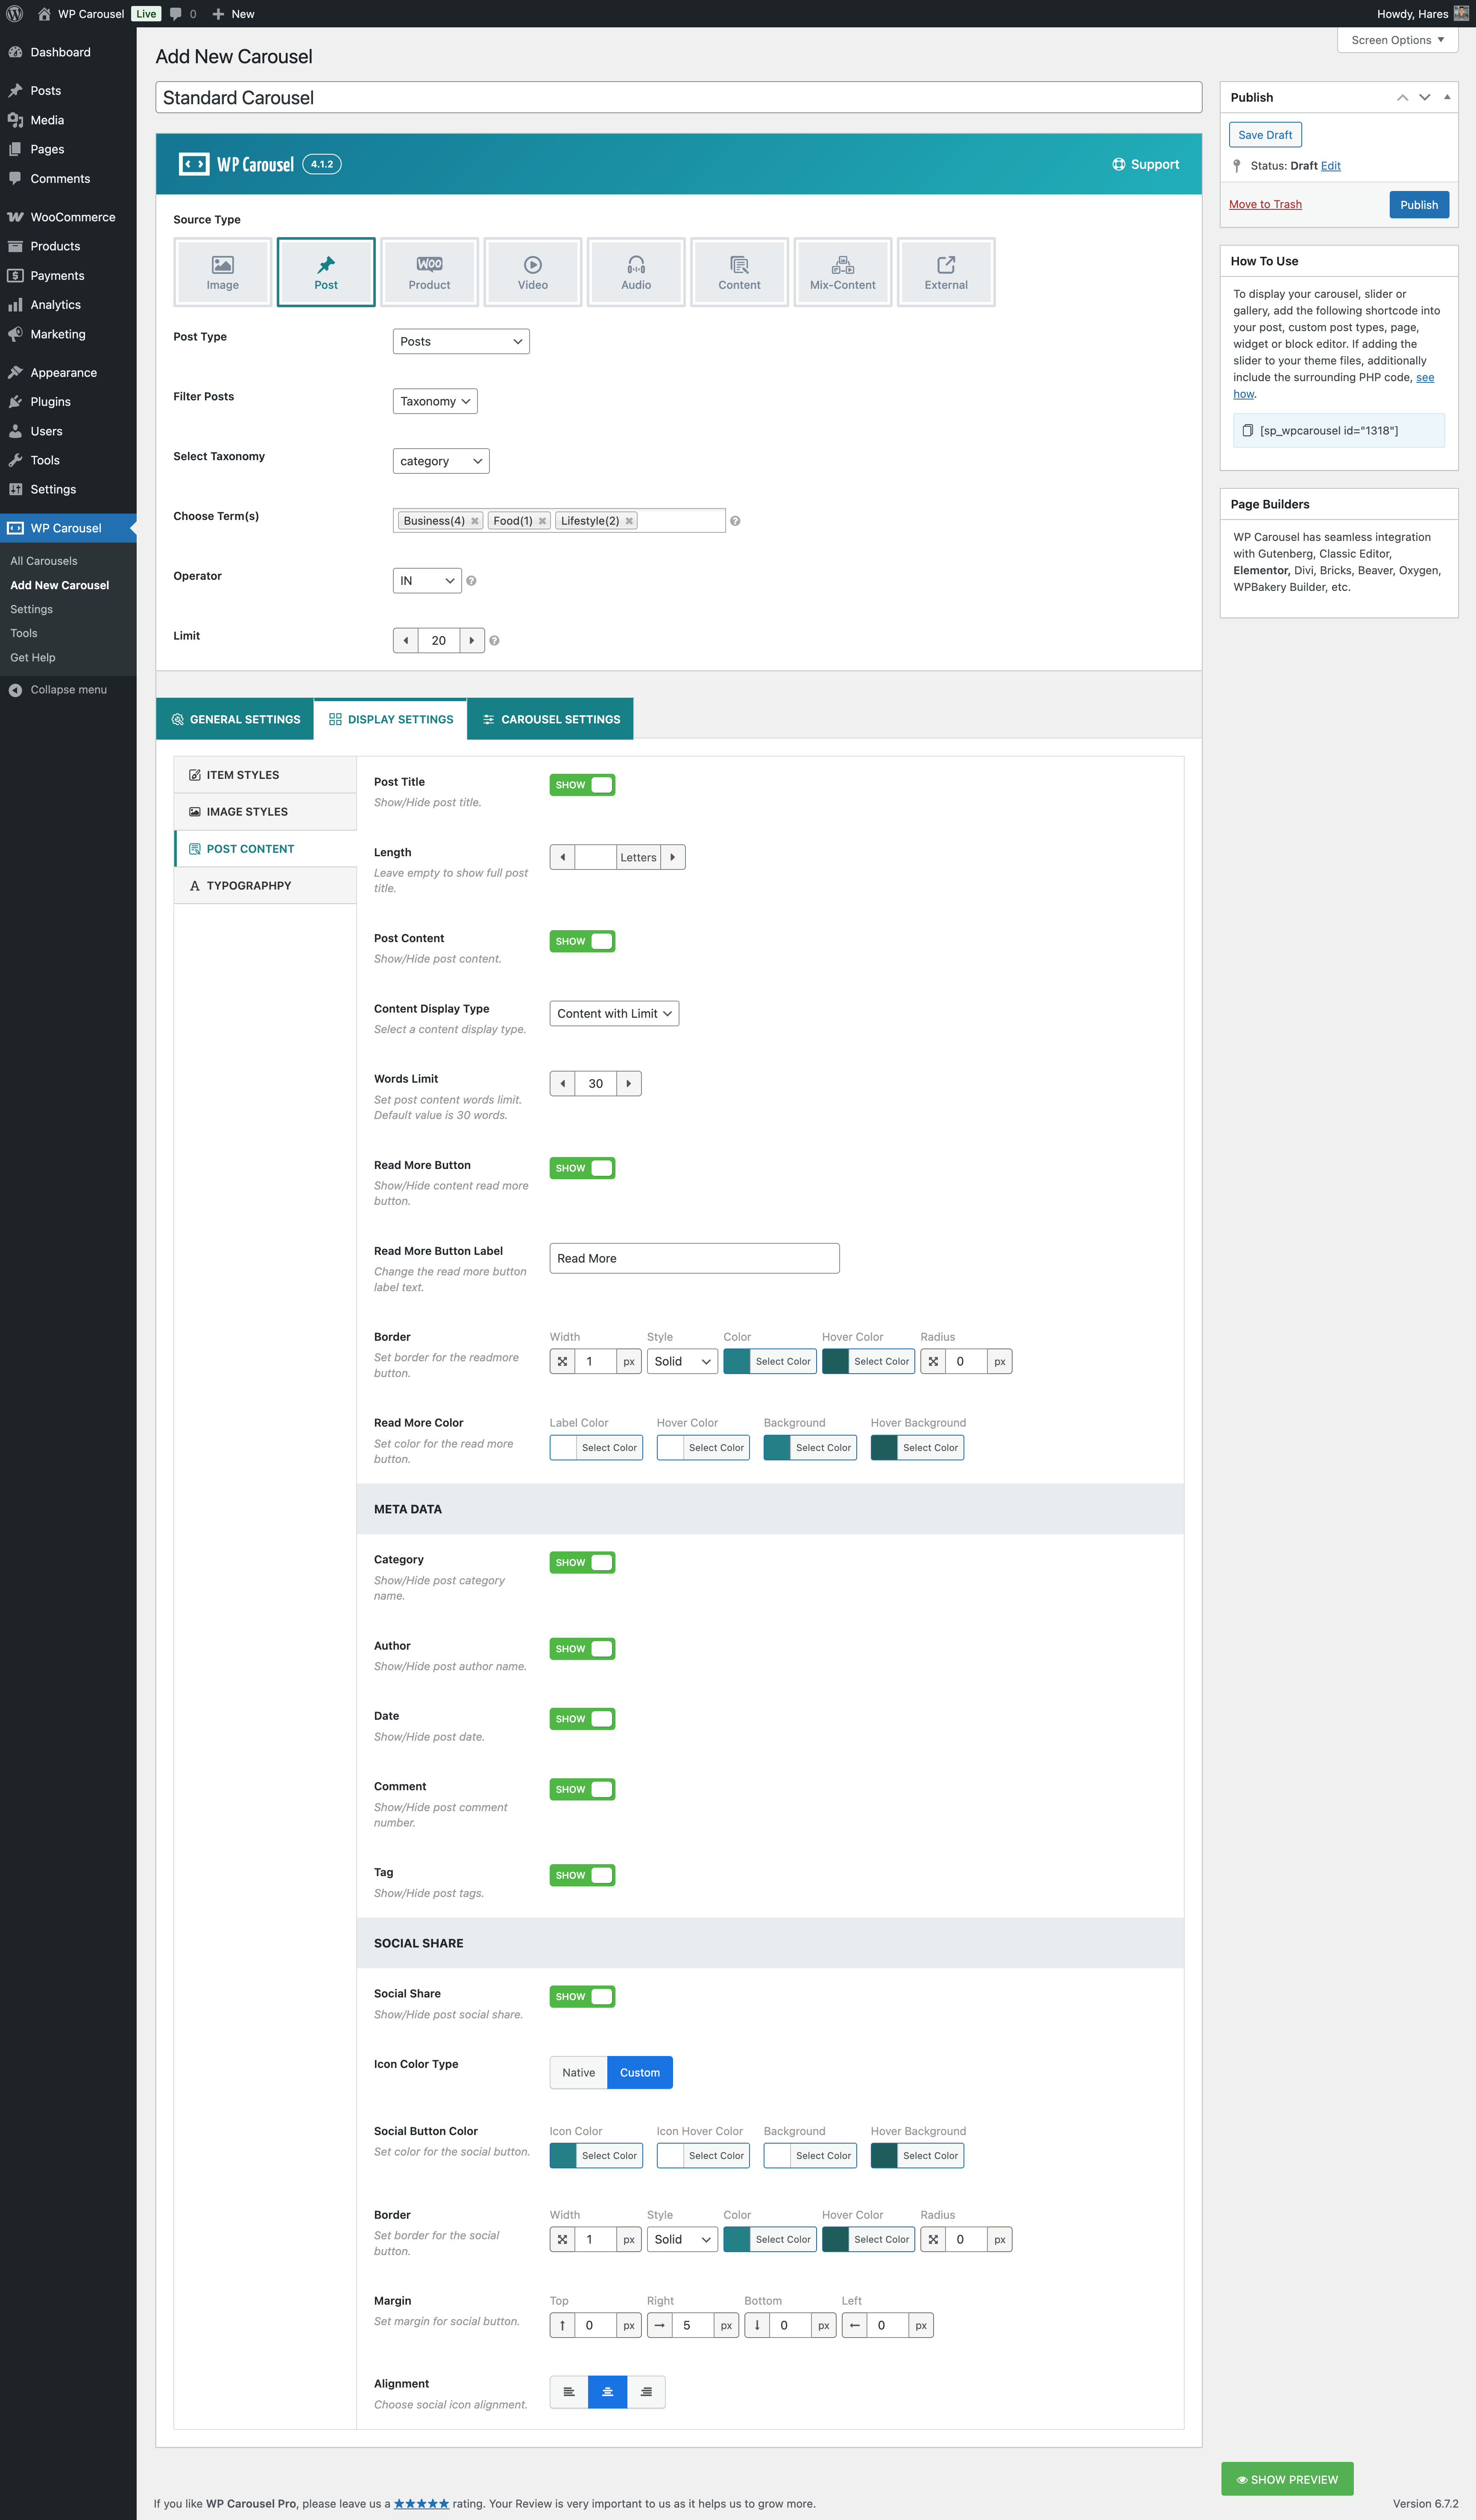The height and width of the screenshot is (2520, 1476).
Task: Open All Carousels submenu item
Action: (44, 561)
